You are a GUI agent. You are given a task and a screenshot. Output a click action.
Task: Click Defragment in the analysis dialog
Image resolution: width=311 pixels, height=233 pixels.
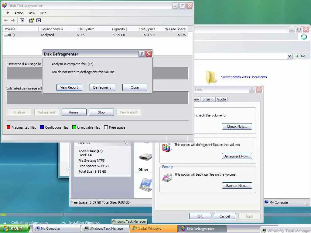102,87
